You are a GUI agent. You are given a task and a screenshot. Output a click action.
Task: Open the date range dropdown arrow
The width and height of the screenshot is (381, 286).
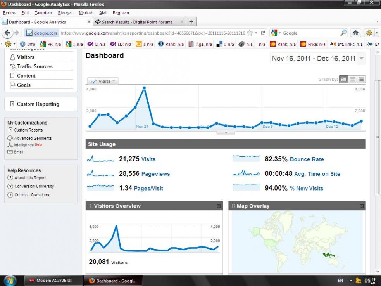362,58
